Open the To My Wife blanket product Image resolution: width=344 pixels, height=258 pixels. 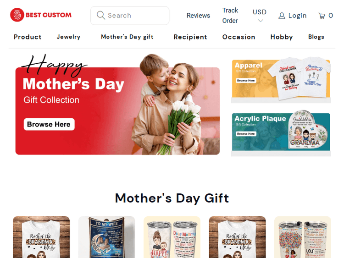pos(106,237)
